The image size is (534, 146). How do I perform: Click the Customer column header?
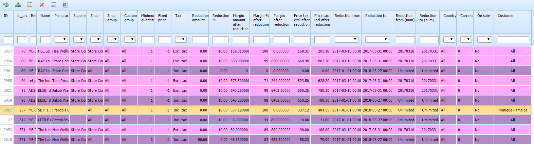tap(505, 16)
